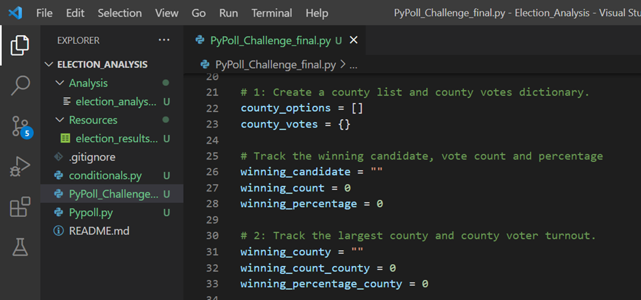Click PyPoll_Challenge_final.py in the breadcrumb
The height and width of the screenshot is (300, 641).
coord(276,65)
